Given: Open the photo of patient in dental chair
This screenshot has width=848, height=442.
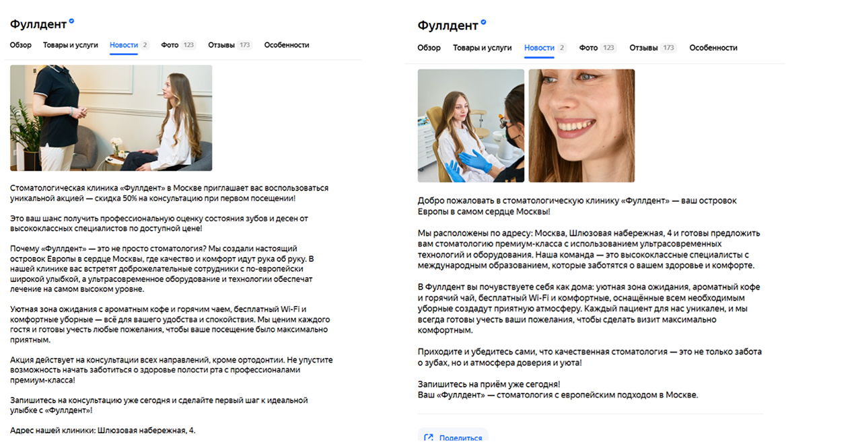Looking at the screenshot, I should click(471, 126).
